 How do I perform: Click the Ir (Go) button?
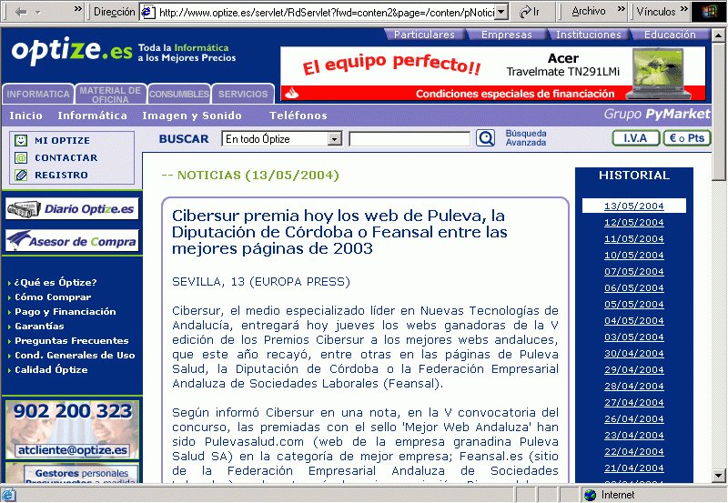[x=530, y=12]
